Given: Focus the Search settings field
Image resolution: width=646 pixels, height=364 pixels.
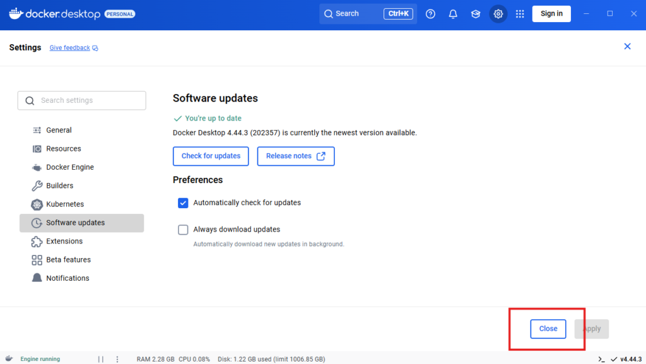Looking at the screenshot, I should [x=81, y=100].
